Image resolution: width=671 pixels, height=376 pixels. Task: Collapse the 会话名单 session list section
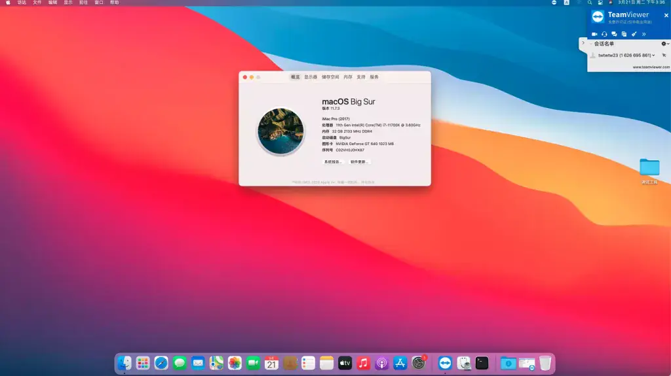tap(591, 44)
